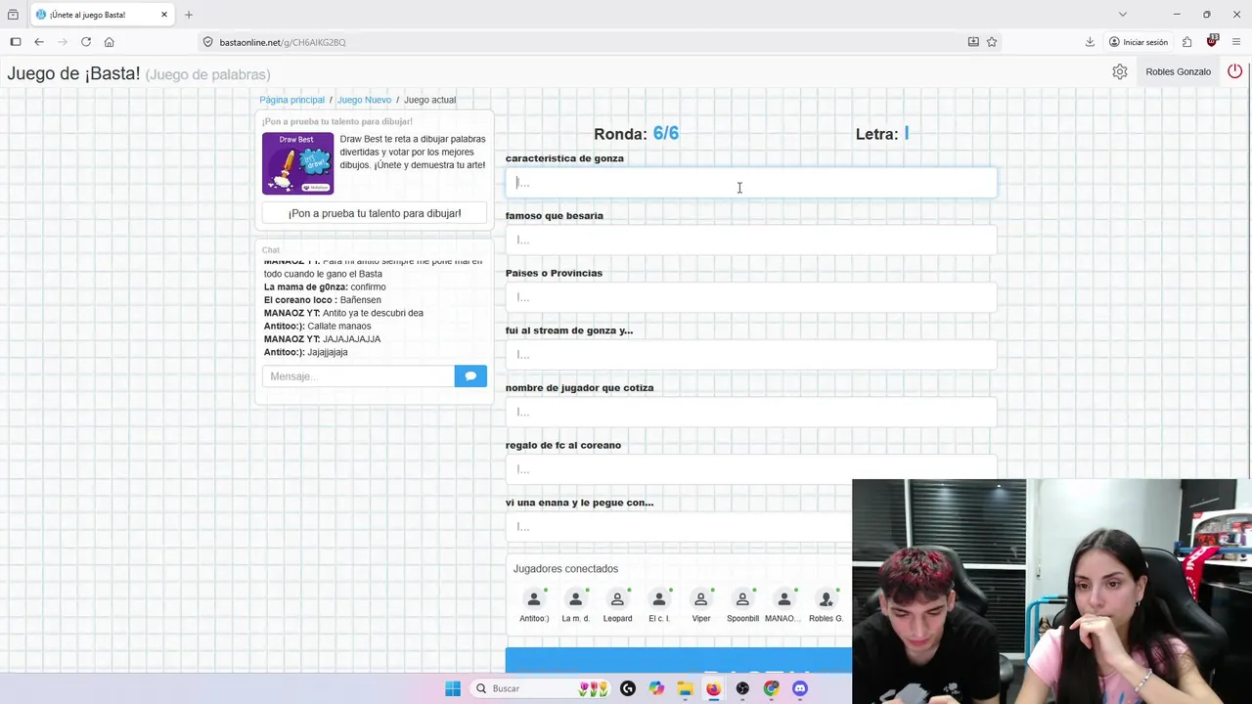Open Logitech G Hub in taskbar

628,688
